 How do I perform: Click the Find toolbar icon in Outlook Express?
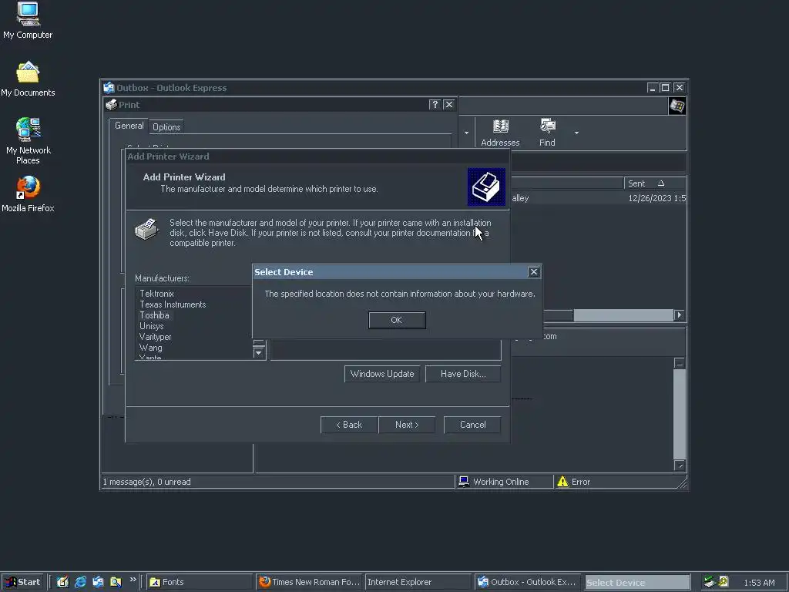[547, 133]
